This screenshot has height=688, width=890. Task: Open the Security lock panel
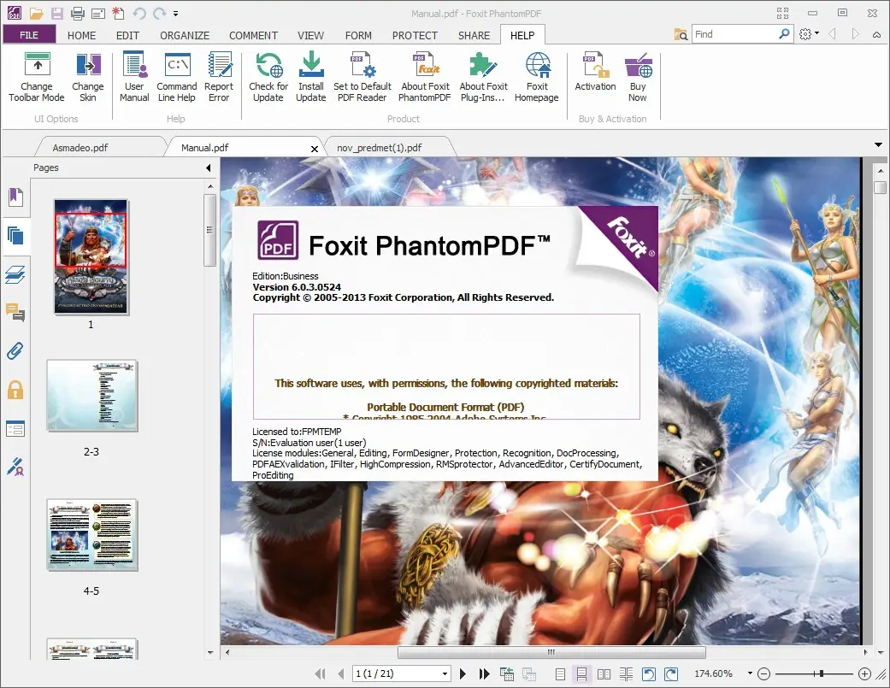coord(15,390)
